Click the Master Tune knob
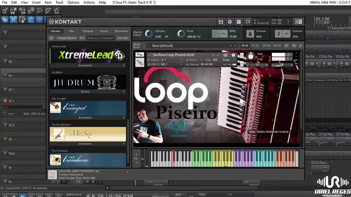The image size is (351, 197). pos(181,34)
